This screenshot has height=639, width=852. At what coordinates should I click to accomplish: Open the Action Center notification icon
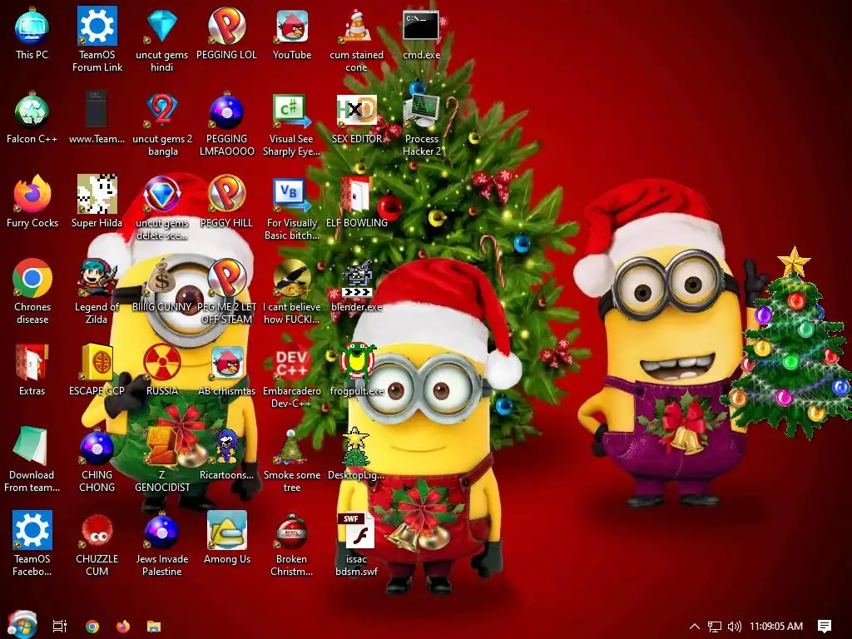(825, 627)
